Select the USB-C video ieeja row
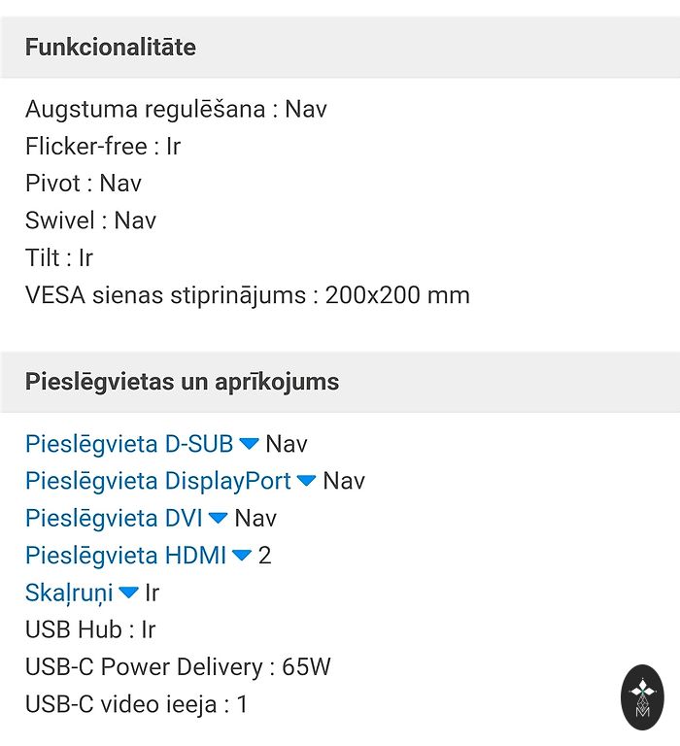This screenshot has width=680, height=746. [136, 704]
